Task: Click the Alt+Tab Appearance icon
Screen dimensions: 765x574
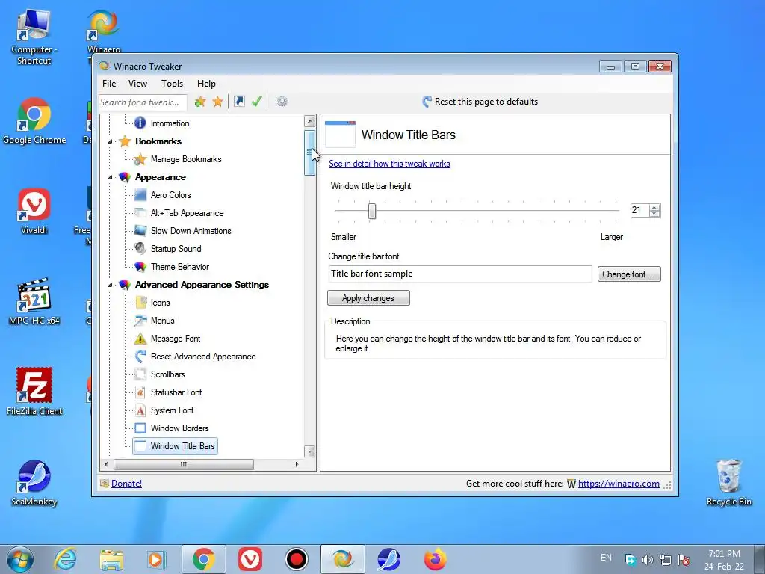Action: 140,213
